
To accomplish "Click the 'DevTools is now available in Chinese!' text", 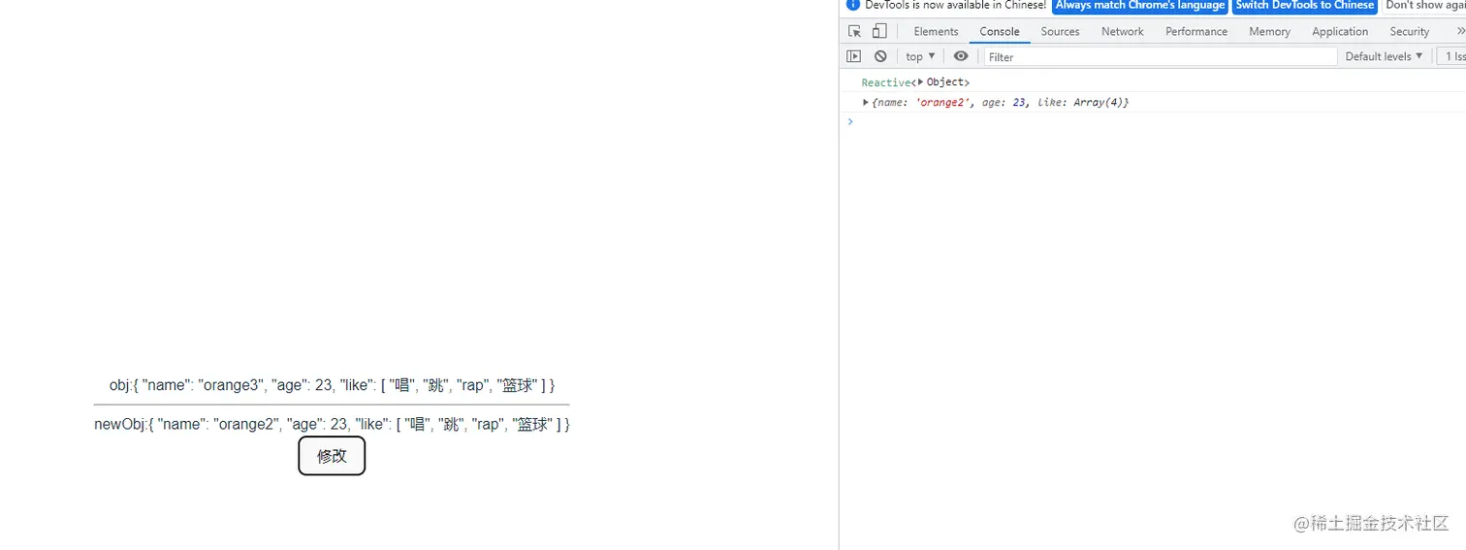I will pos(955,5).
